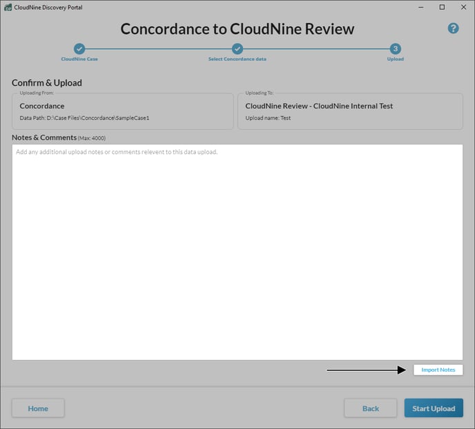Image resolution: width=475 pixels, height=429 pixels.
Task: Click the Notes & Comments label
Action: (x=44, y=137)
